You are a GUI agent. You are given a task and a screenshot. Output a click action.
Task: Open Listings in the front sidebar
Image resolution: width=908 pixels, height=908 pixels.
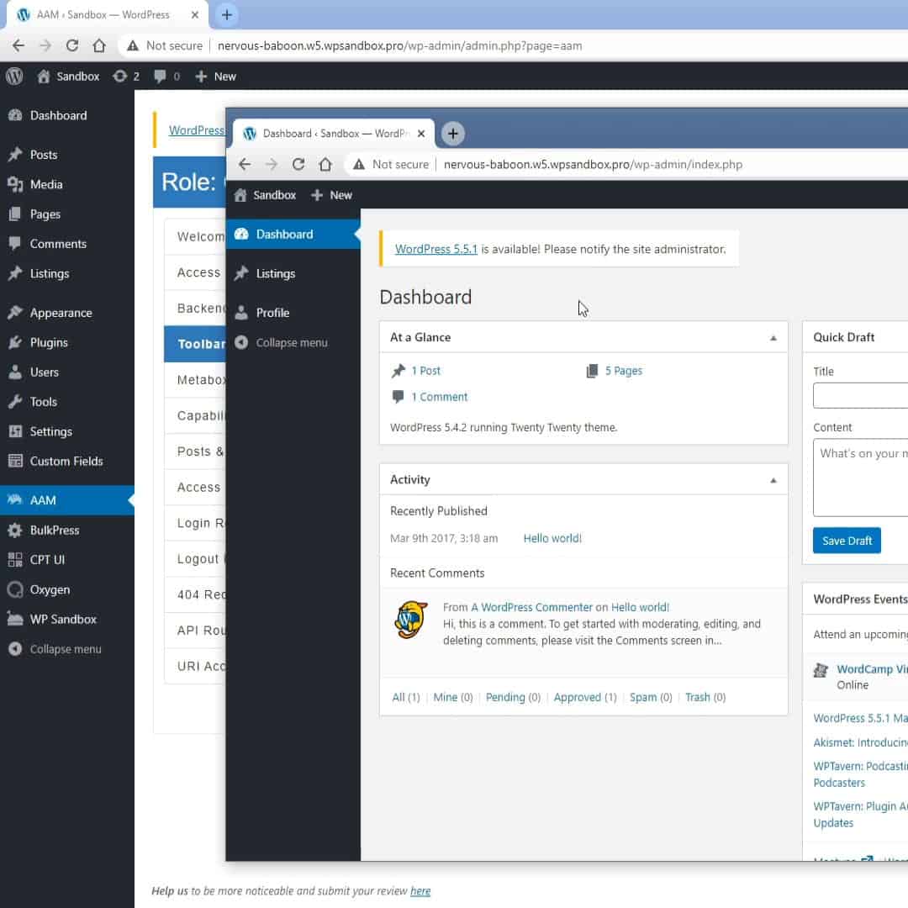[x=293, y=273]
